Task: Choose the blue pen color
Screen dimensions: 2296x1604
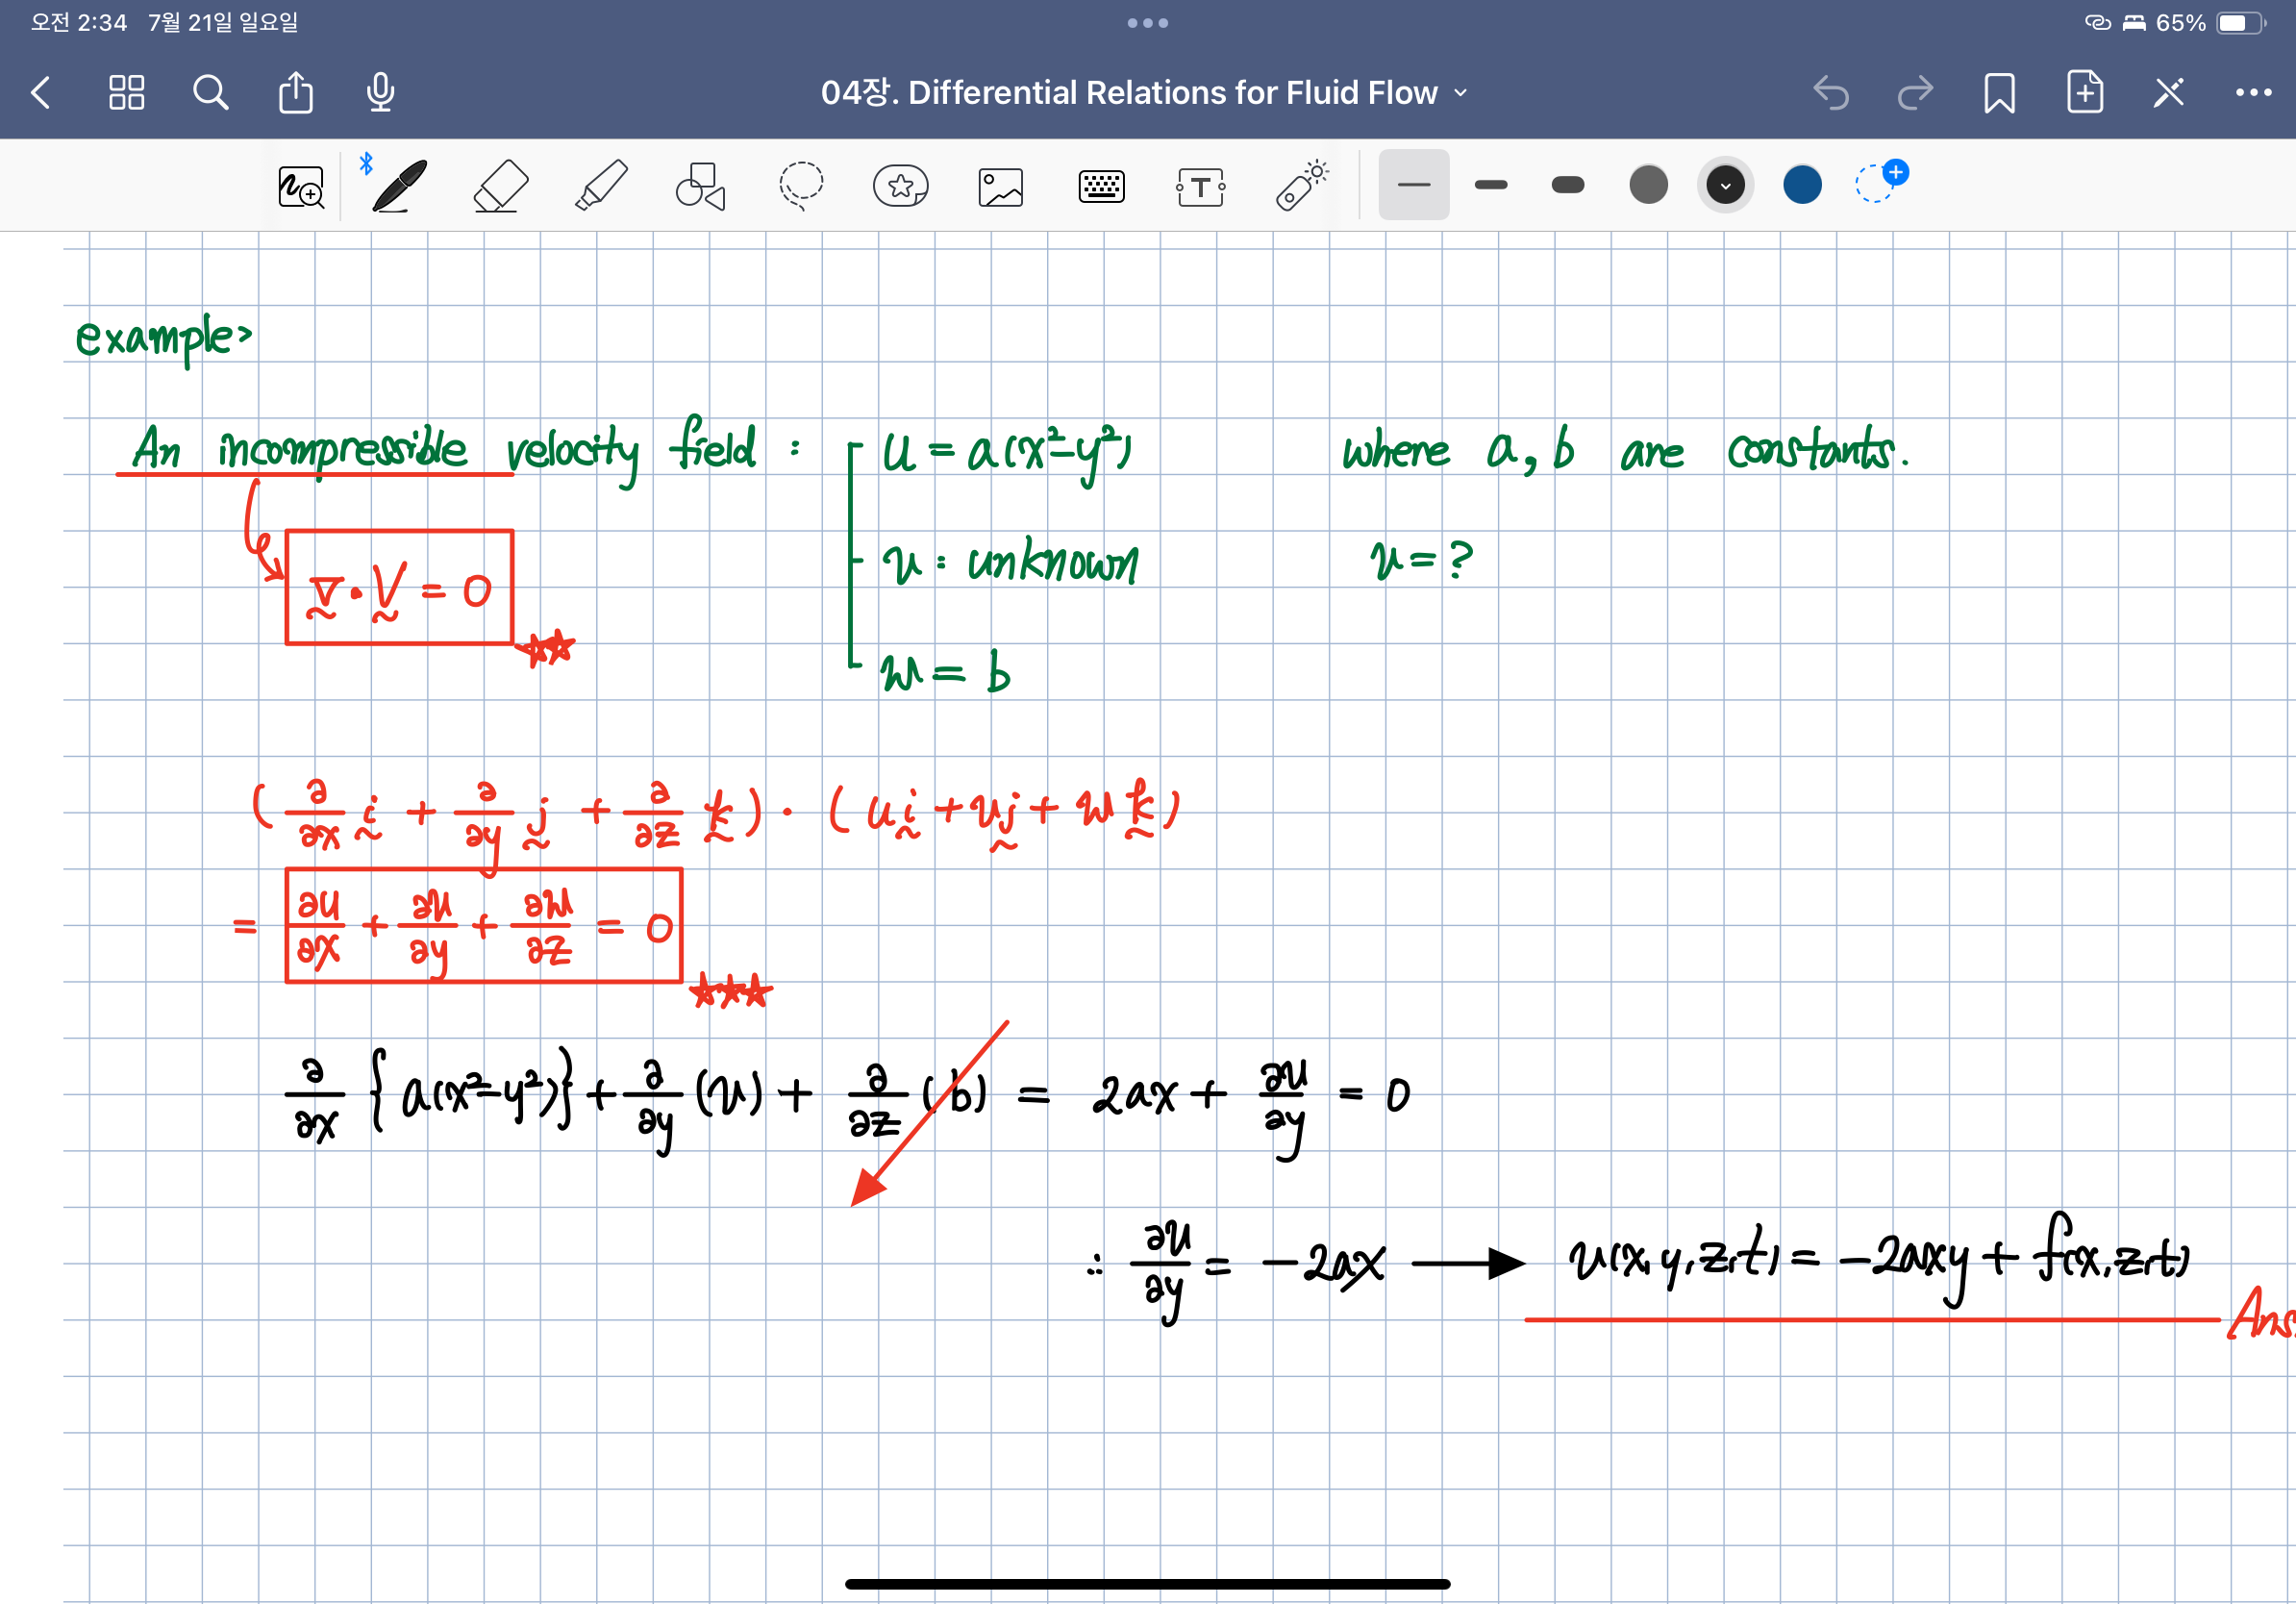Action: tap(1802, 184)
